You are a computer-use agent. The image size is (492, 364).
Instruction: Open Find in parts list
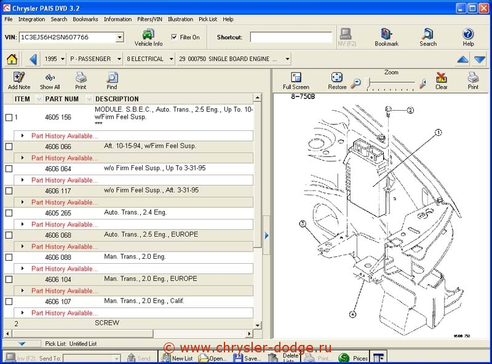112,81
